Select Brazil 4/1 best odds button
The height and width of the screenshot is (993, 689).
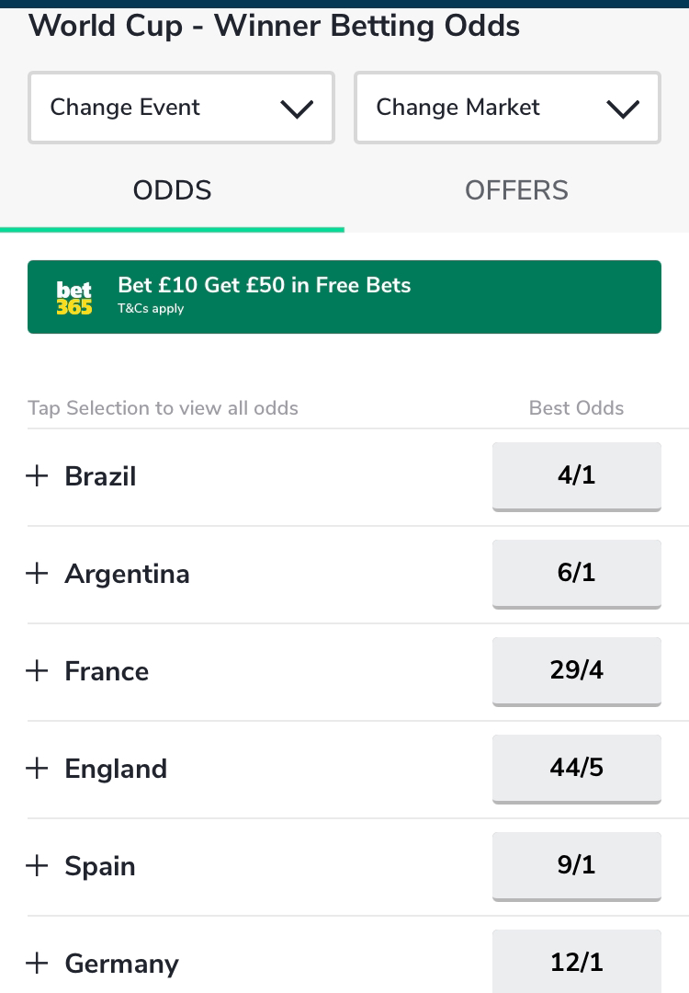(577, 476)
